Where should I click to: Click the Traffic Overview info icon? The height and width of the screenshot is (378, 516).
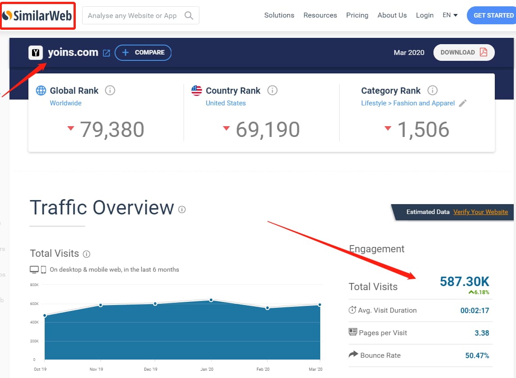point(182,209)
